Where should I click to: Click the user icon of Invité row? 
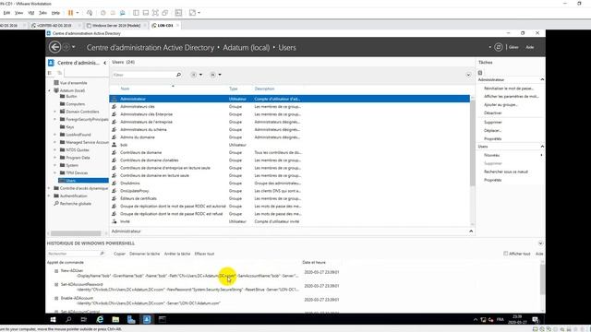115,221
